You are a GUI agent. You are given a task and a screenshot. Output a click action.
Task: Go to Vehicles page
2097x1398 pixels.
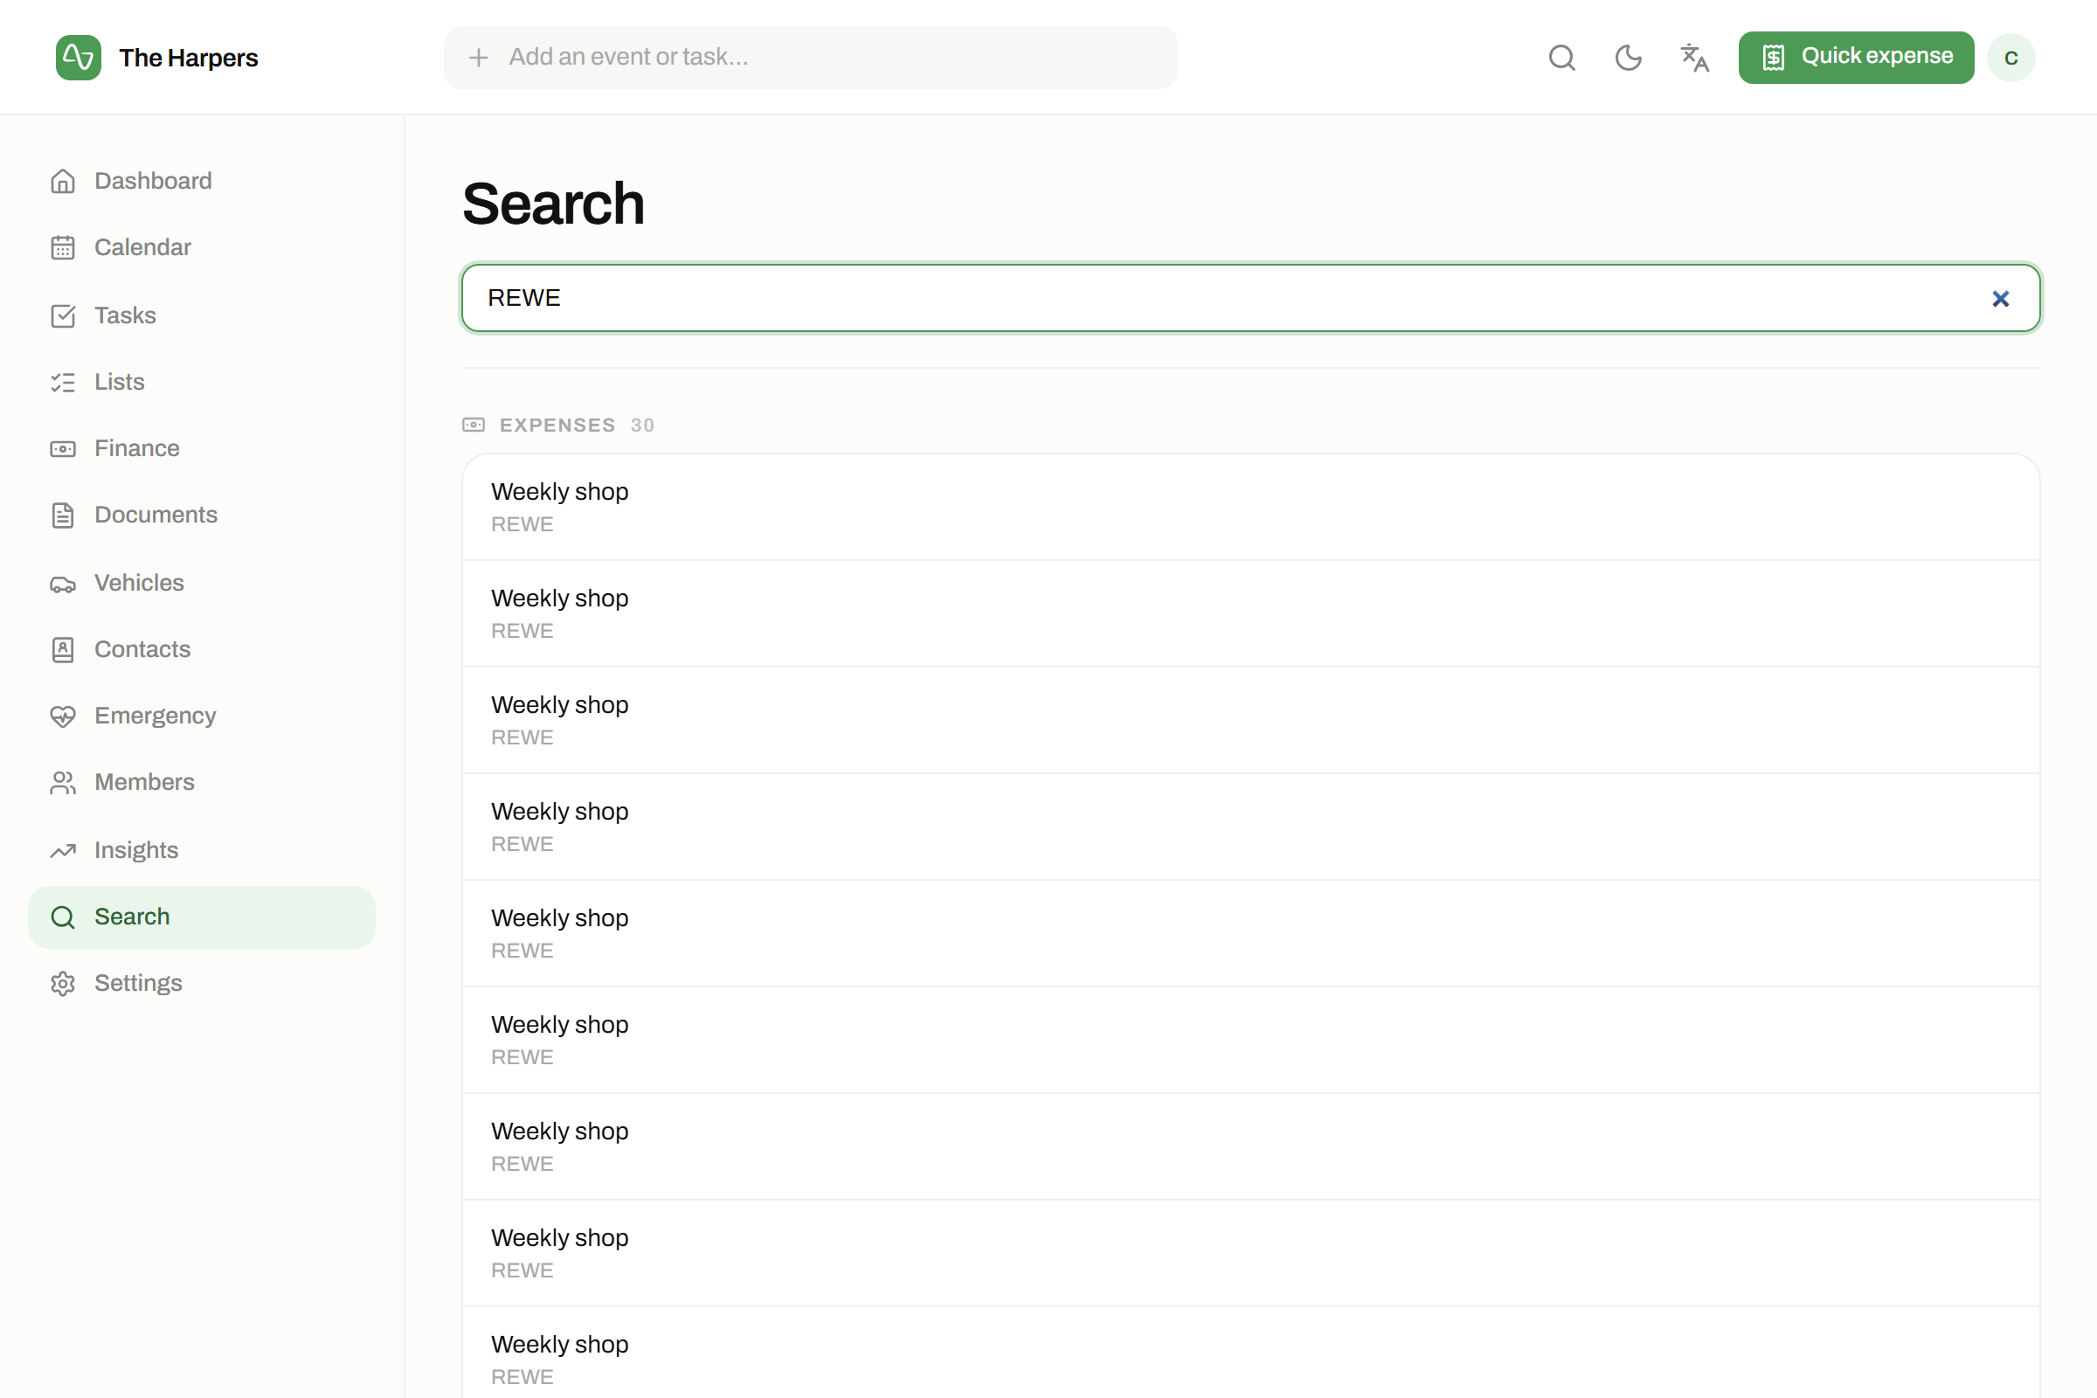tap(202, 583)
